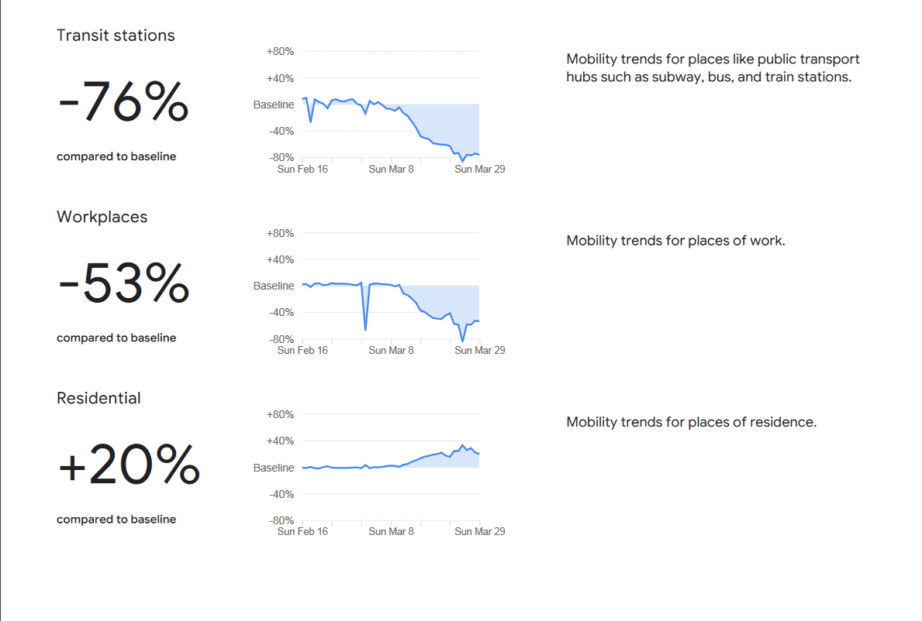Click the +80% label on the Workplaces chart
This screenshot has height=621, width=922.
tap(280, 233)
